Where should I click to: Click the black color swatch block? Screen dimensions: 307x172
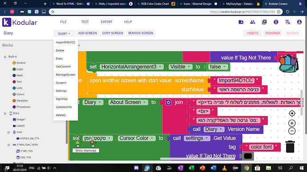coord(248,156)
